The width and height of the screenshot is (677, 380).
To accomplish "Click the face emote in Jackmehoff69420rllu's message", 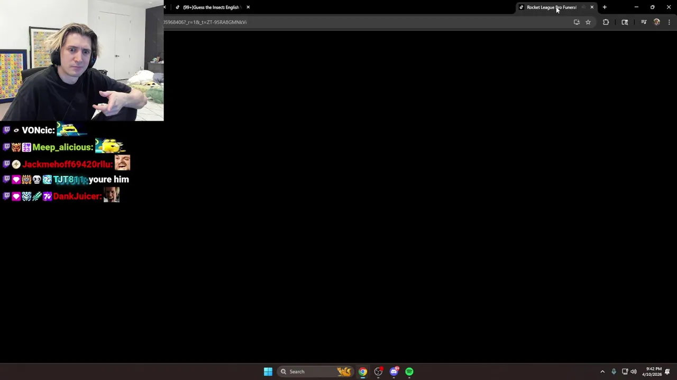I will click(x=122, y=163).
